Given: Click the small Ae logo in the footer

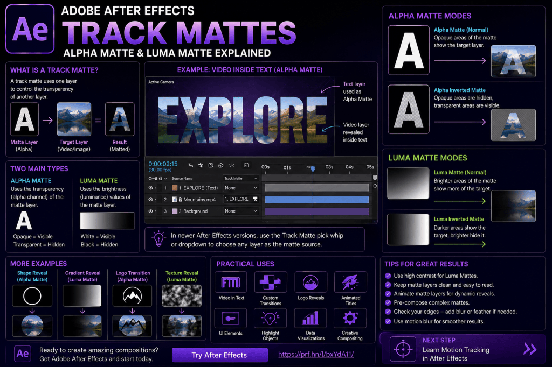Looking at the screenshot, I should [23, 354].
